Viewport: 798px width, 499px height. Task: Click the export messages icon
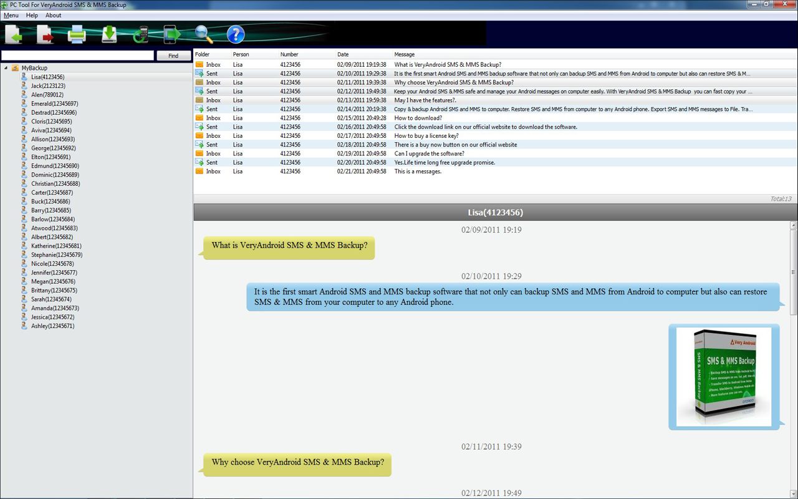(45, 34)
